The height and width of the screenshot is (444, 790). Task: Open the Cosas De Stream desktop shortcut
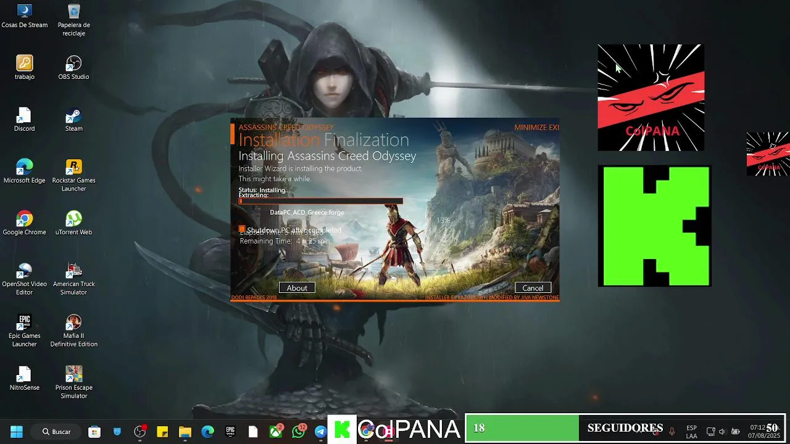25,16
